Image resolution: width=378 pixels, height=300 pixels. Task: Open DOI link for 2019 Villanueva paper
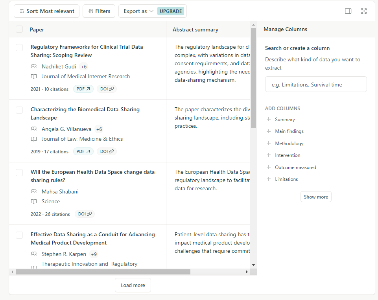(x=107, y=151)
